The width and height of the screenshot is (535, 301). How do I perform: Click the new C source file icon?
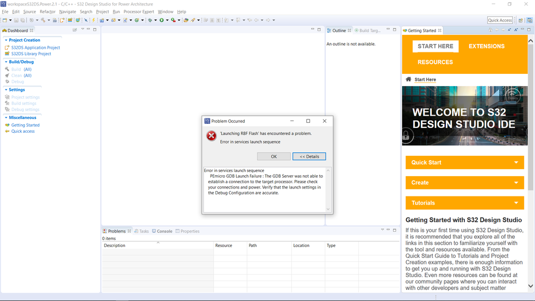pos(125,20)
